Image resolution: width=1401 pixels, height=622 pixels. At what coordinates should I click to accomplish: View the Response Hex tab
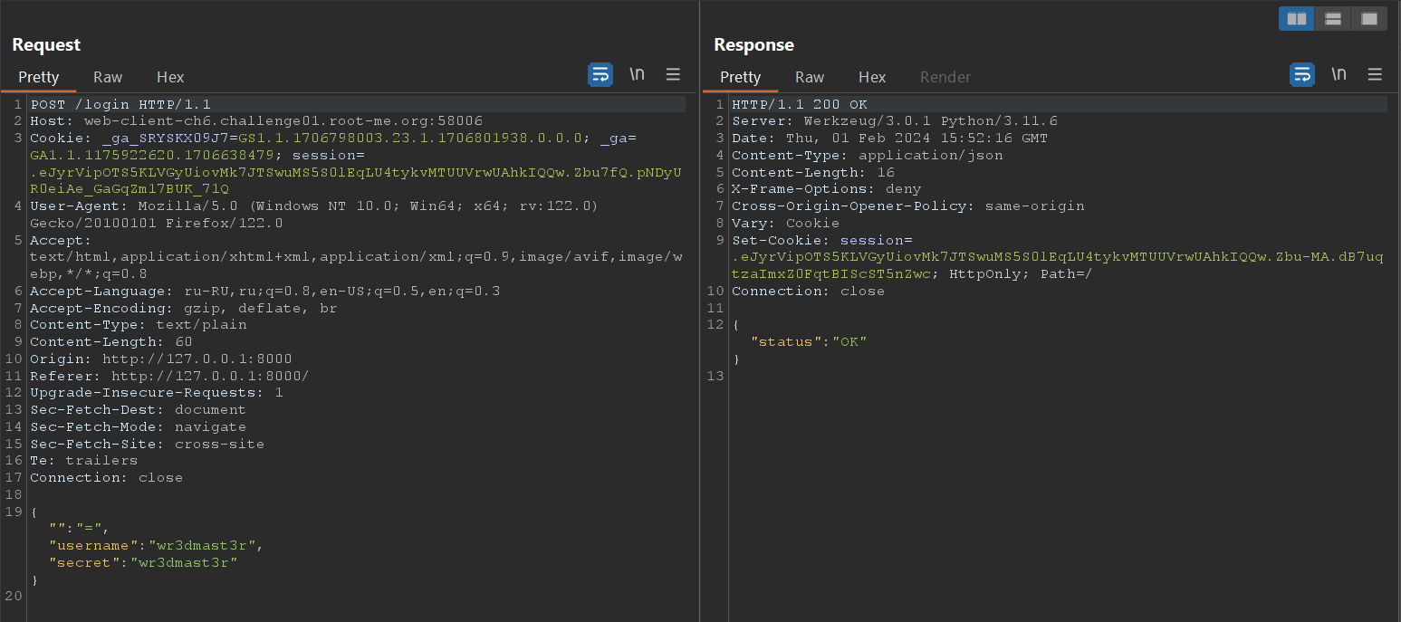[872, 77]
